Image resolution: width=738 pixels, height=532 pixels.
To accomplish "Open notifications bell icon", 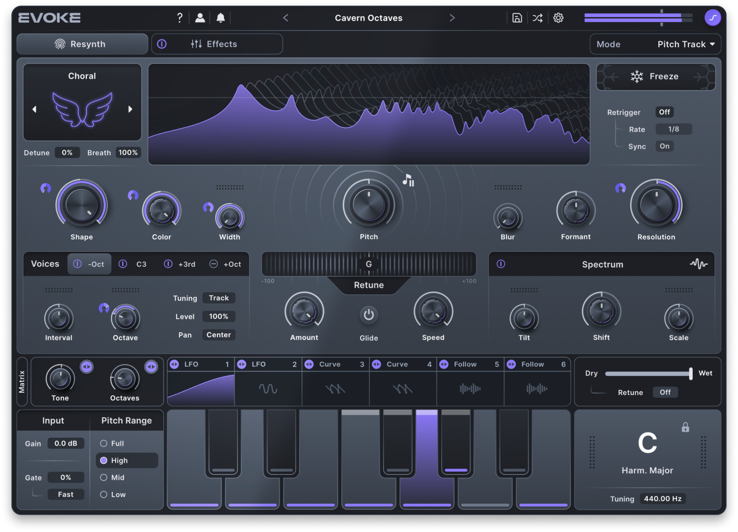I will (221, 18).
